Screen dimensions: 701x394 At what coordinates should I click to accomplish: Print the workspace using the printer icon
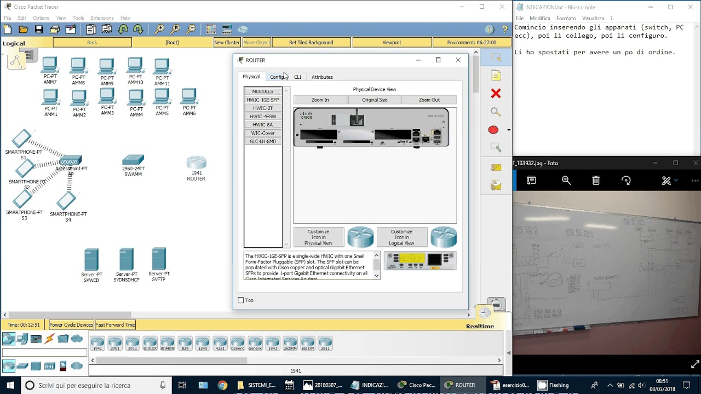(x=55, y=30)
